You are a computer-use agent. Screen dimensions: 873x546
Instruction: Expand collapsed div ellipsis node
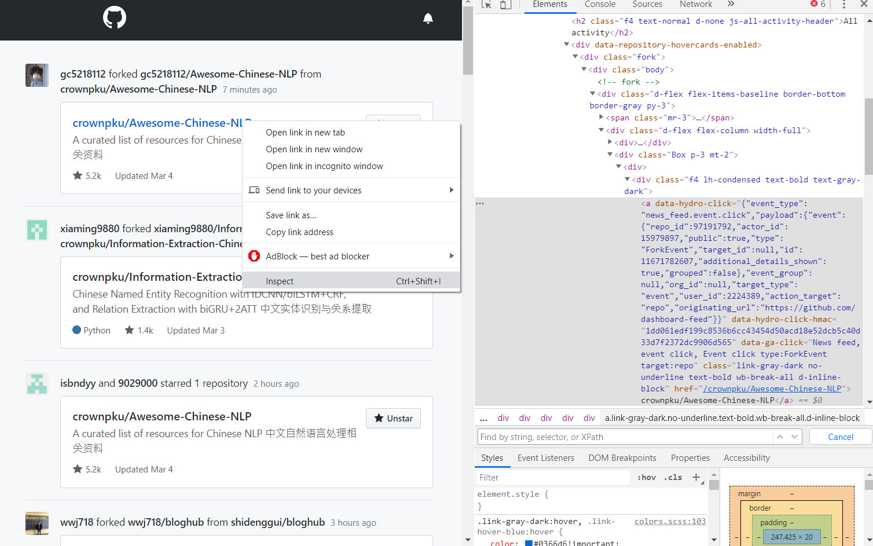(610, 142)
